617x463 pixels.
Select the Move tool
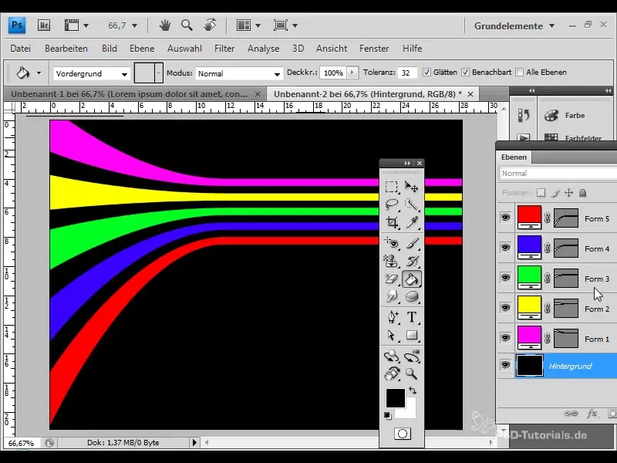[412, 187]
